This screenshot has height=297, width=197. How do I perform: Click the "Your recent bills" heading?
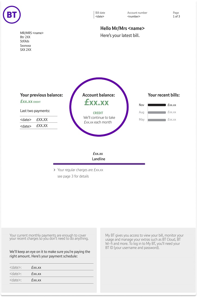pyautogui.click(x=164, y=95)
